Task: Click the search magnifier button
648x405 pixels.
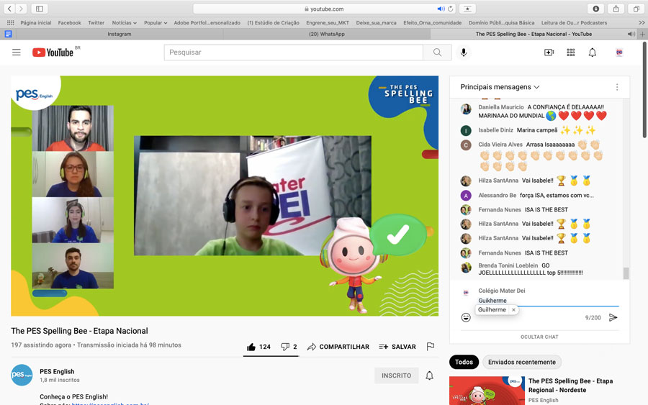Action: pyautogui.click(x=437, y=53)
